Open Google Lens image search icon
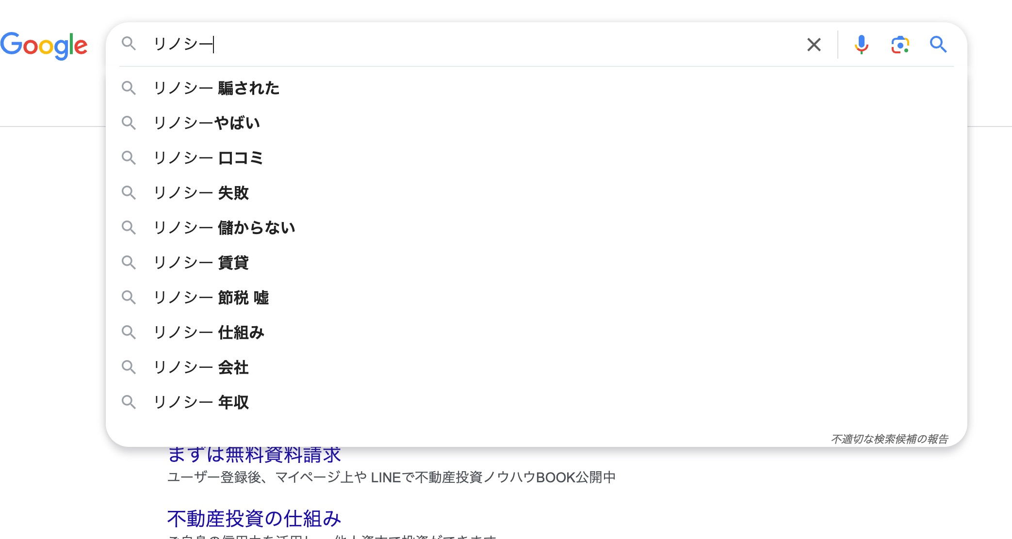Image resolution: width=1012 pixels, height=539 pixels. (x=899, y=45)
